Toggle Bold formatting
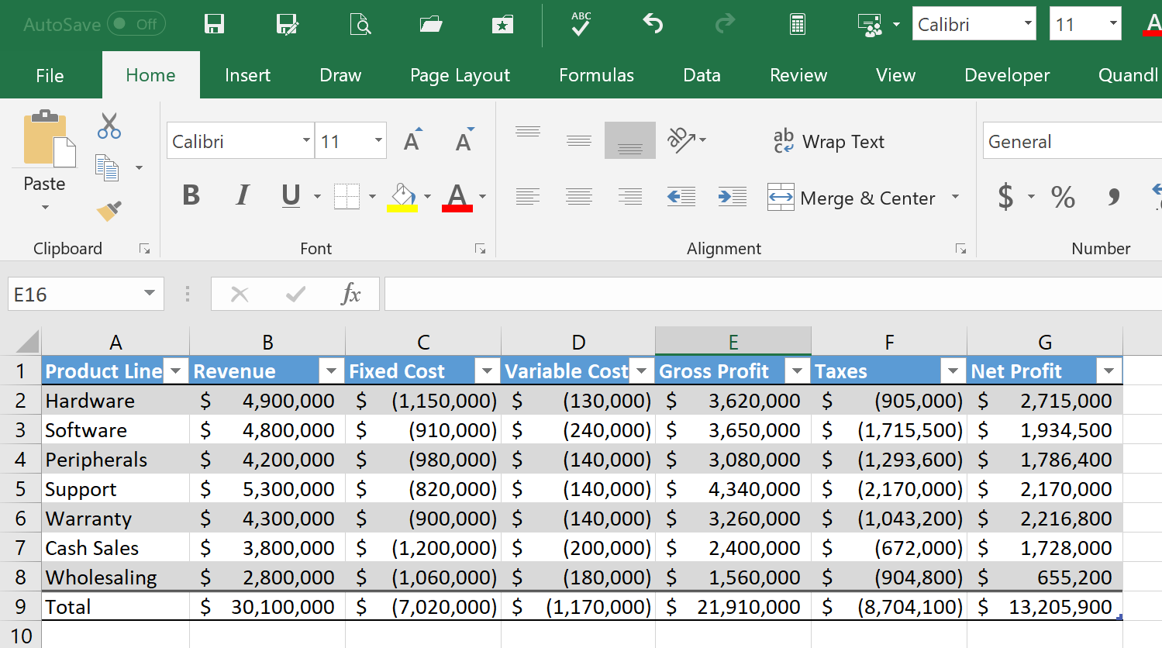 191,195
